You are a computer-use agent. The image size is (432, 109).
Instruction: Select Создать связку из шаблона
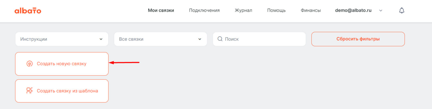(67, 91)
